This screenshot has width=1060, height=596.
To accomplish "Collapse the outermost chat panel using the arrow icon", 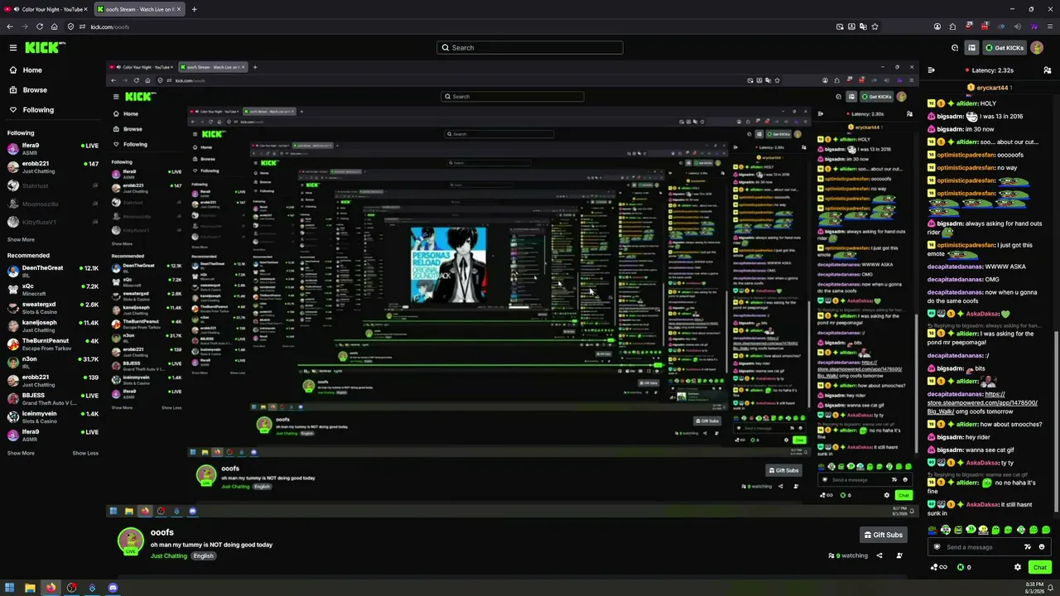I will (931, 70).
